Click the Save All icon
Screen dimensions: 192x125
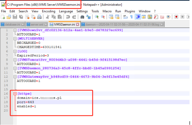(21, 17)
